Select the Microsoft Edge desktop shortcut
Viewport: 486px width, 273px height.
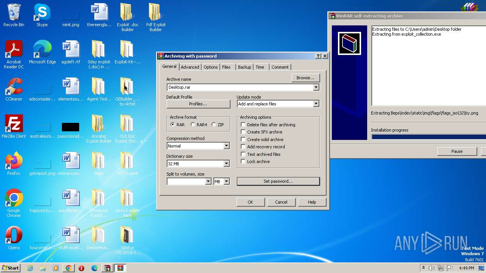click(42, 52)
